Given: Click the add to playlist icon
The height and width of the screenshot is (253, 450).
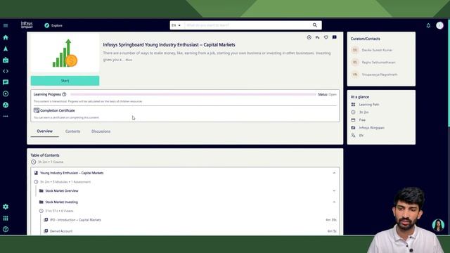Looking at the screenshot, I should point(317,37).
